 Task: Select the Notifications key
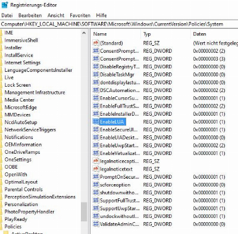(18, 137)
